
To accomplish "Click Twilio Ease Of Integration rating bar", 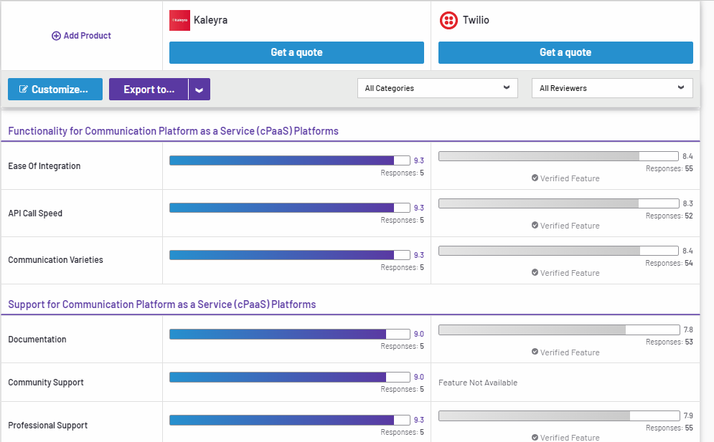I will [559, 156].
